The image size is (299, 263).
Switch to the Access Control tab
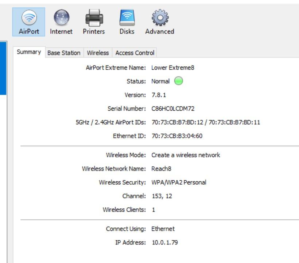(x=135, y=53)
